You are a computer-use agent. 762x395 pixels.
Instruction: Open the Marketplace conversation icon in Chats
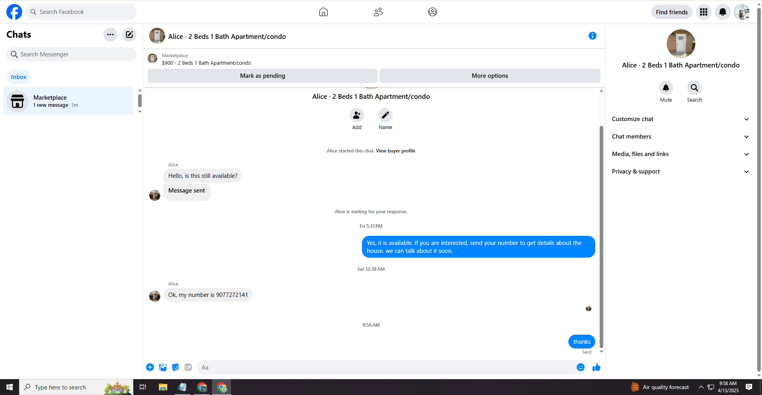(17, 101)
